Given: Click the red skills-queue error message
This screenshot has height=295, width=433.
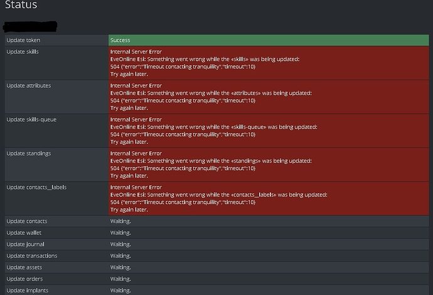Looking at the screenshot, I should tap(269, 131).
